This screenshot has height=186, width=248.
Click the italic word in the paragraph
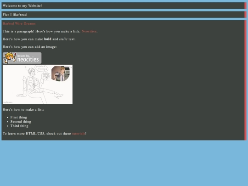coord(63,39)
